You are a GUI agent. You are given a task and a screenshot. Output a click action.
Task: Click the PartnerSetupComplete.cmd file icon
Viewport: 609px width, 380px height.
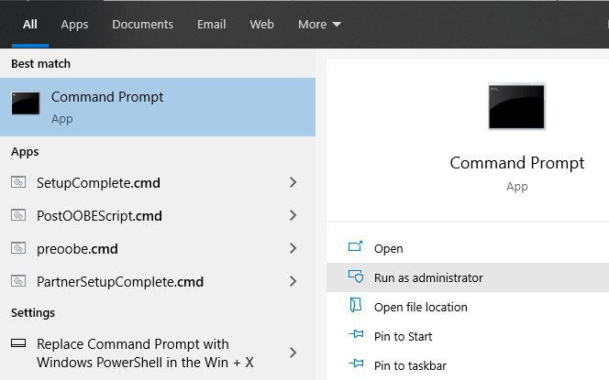(x=18, y=282)
